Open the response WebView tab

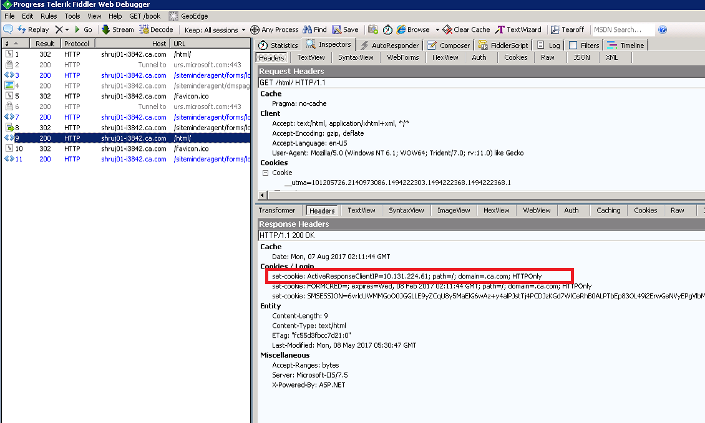tap(537, 210)
